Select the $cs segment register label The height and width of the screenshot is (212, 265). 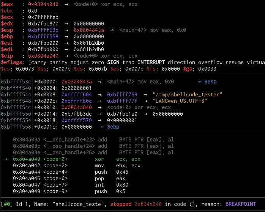(6, 69)
